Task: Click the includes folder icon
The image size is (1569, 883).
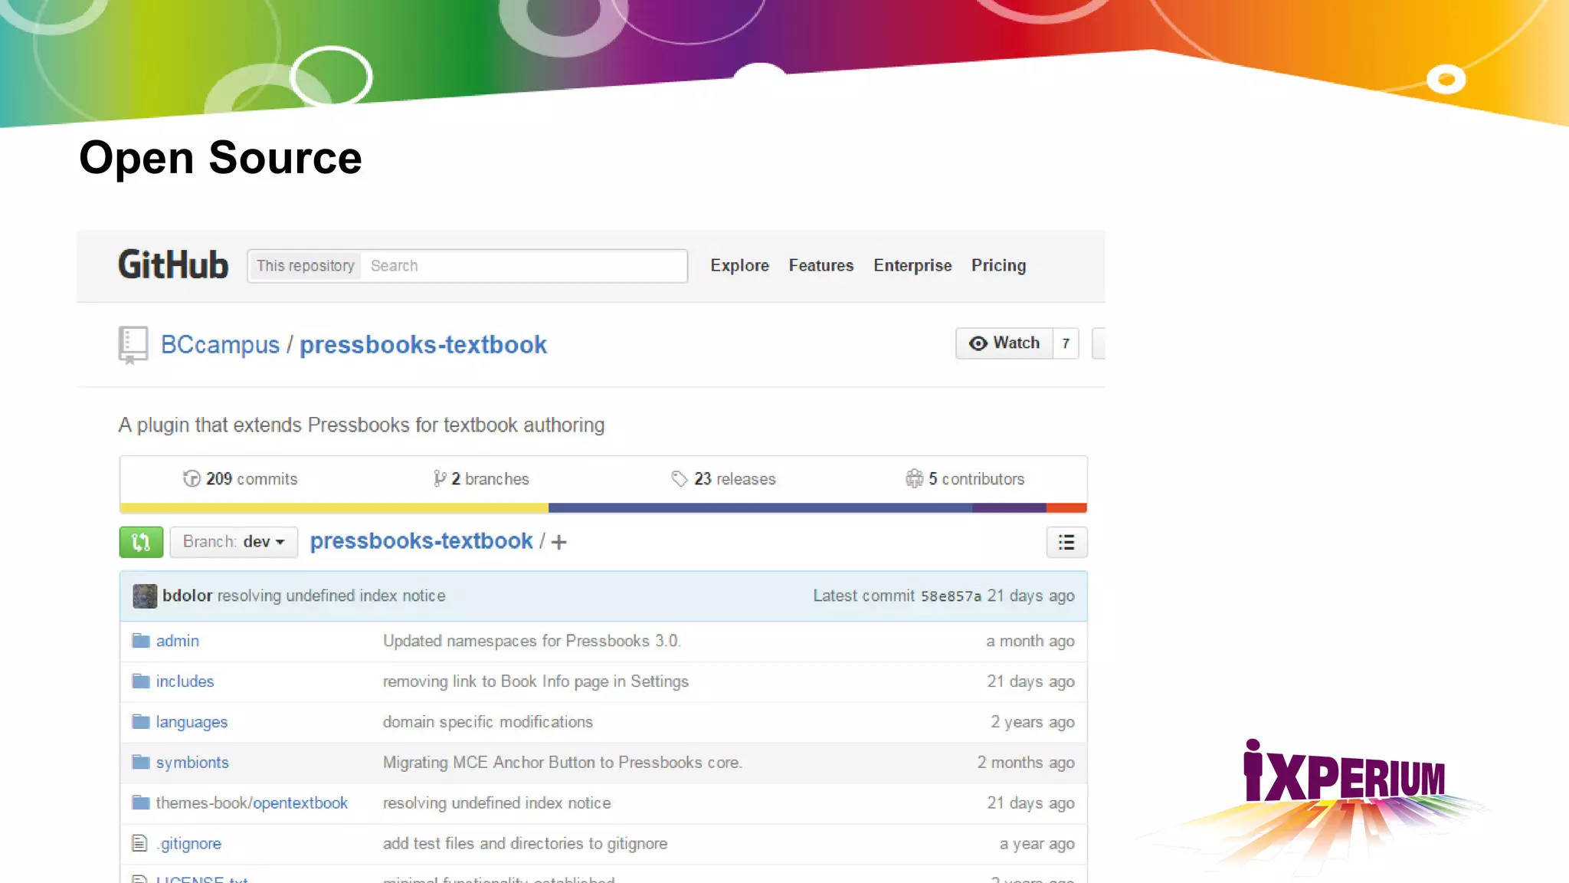Action: 141,681
